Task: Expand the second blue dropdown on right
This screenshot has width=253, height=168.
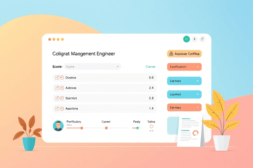Action: pyautogui.click(x=184, y=94)
